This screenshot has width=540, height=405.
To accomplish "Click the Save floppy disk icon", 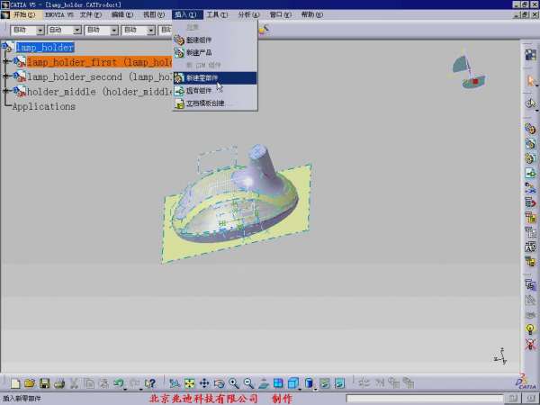I will [x=45, y=383].
